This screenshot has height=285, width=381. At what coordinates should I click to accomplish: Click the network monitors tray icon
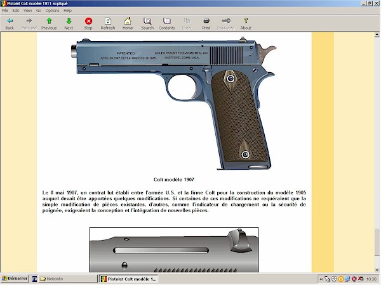(x=347, y=279)
